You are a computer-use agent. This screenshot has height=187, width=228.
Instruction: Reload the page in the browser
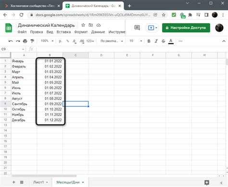[21, 15]
